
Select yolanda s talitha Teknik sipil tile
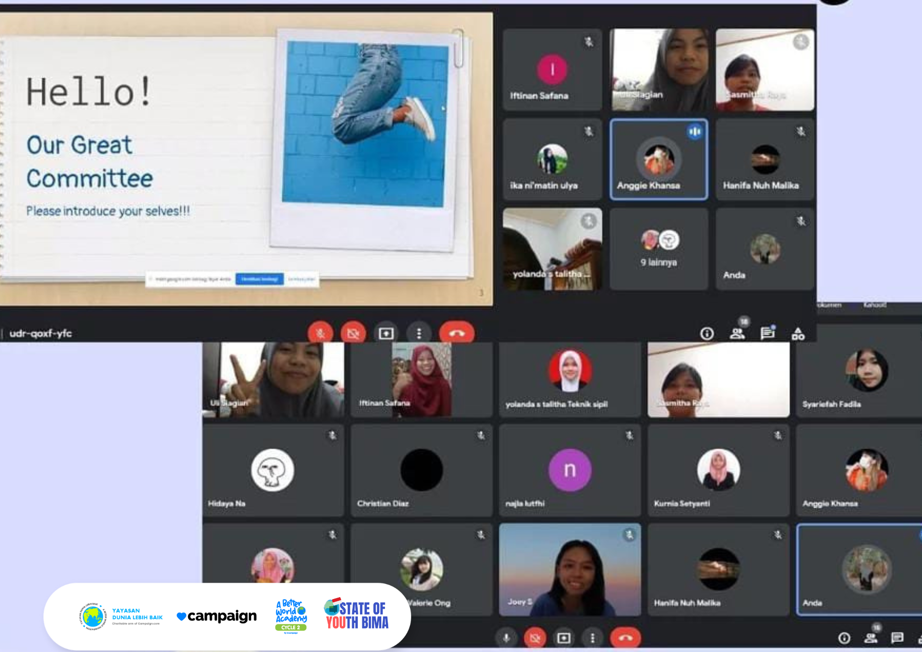(570, 379)
